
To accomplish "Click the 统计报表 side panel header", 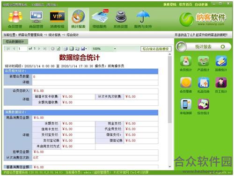I will coord(204,46).
